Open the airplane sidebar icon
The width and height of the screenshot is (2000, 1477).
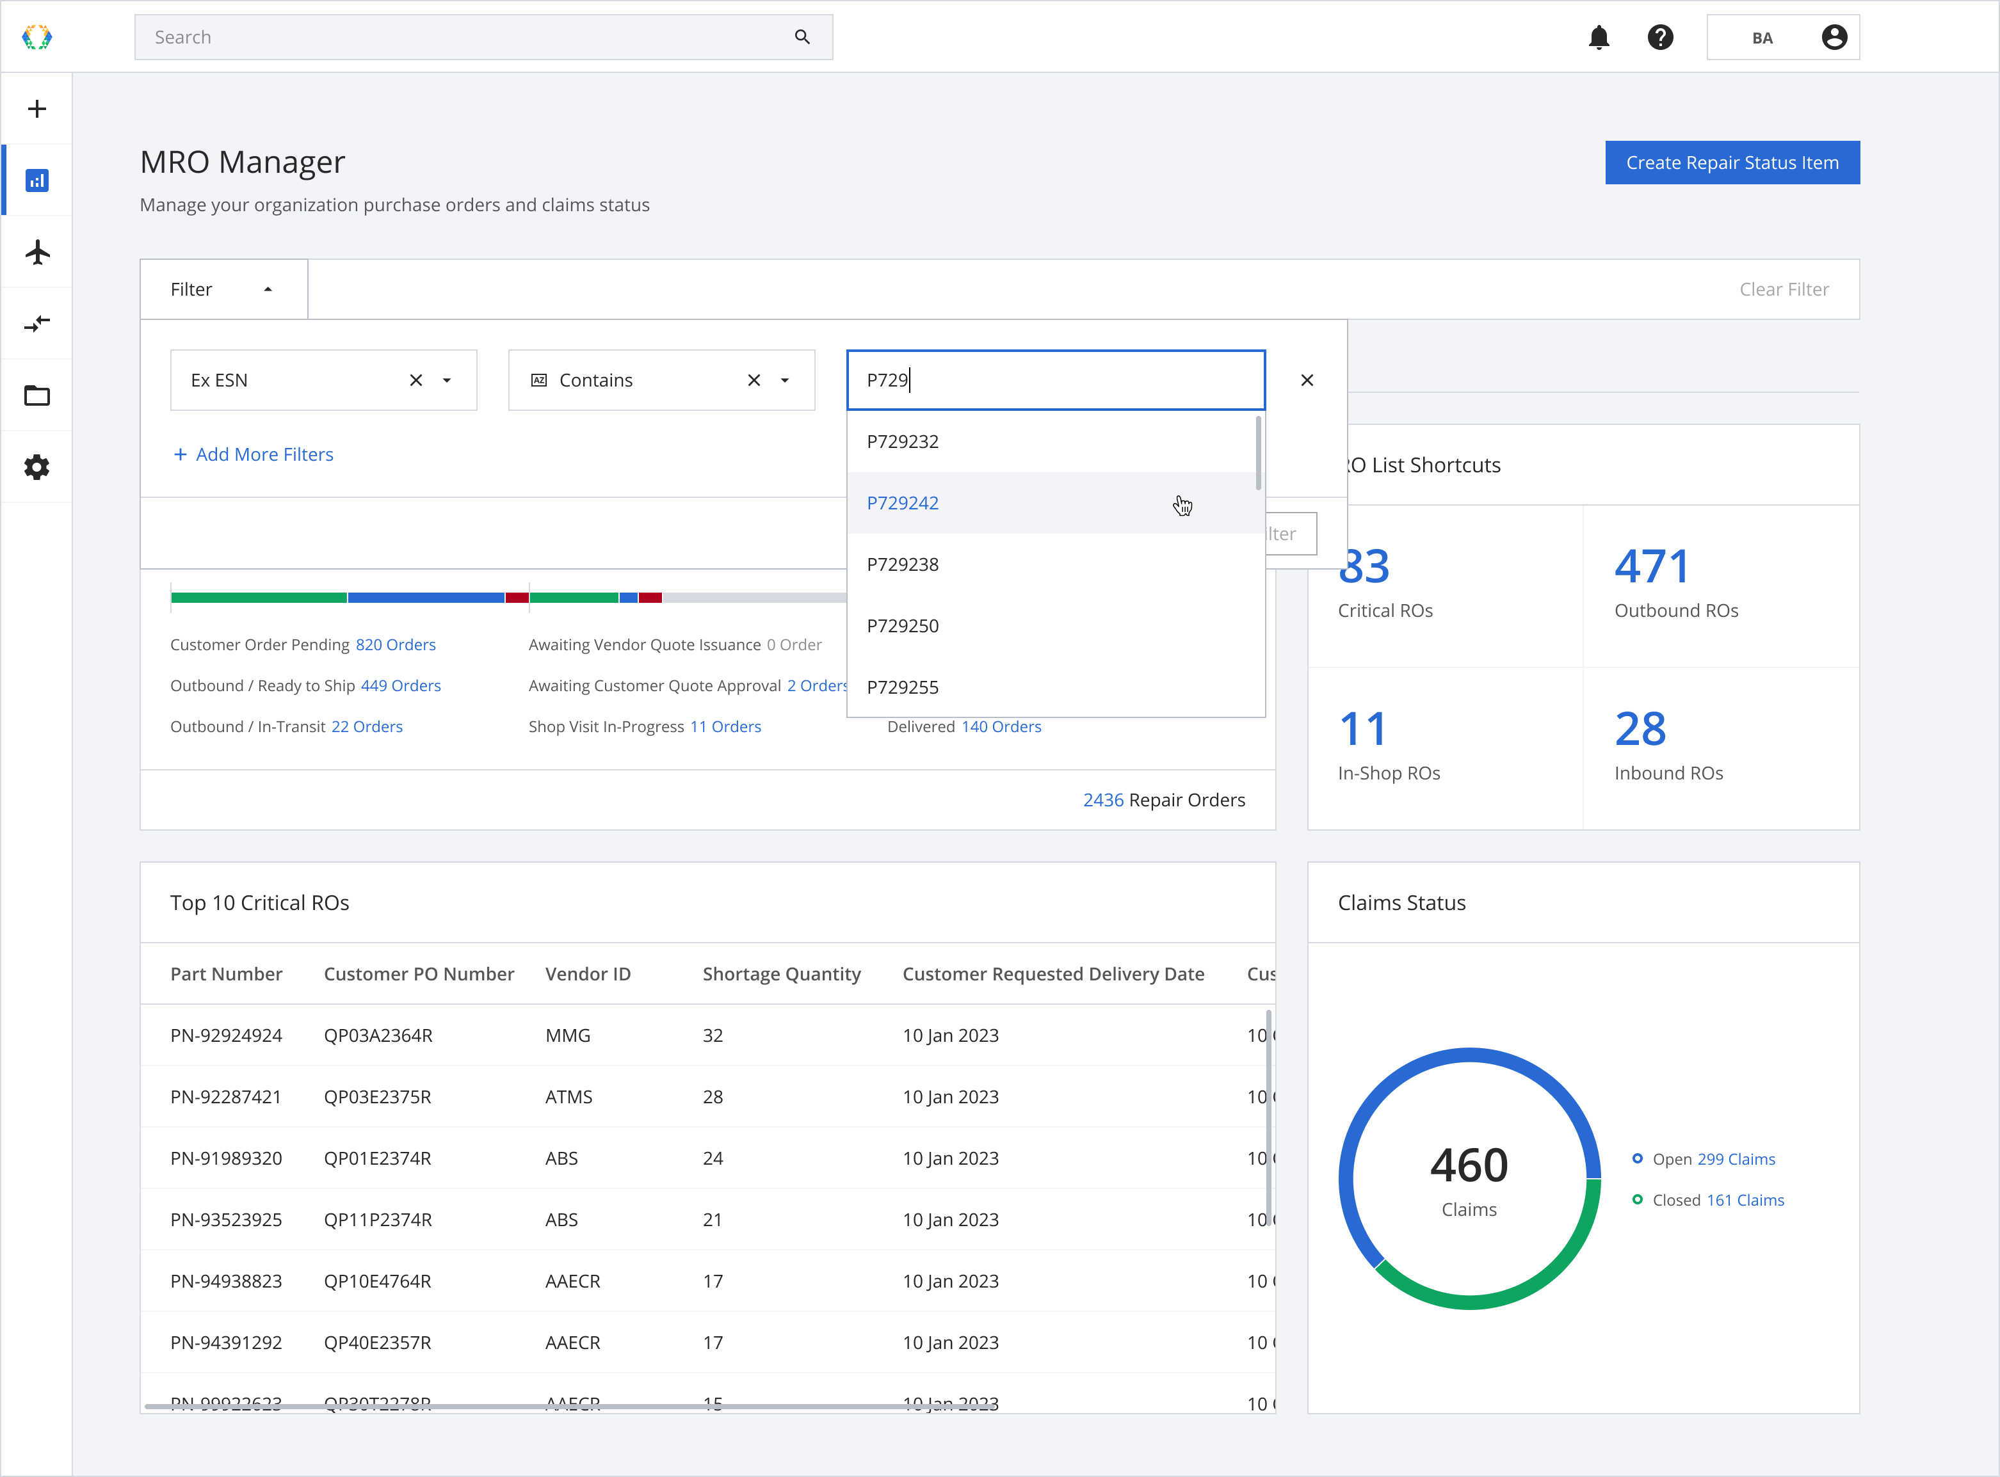click(36, 252)
